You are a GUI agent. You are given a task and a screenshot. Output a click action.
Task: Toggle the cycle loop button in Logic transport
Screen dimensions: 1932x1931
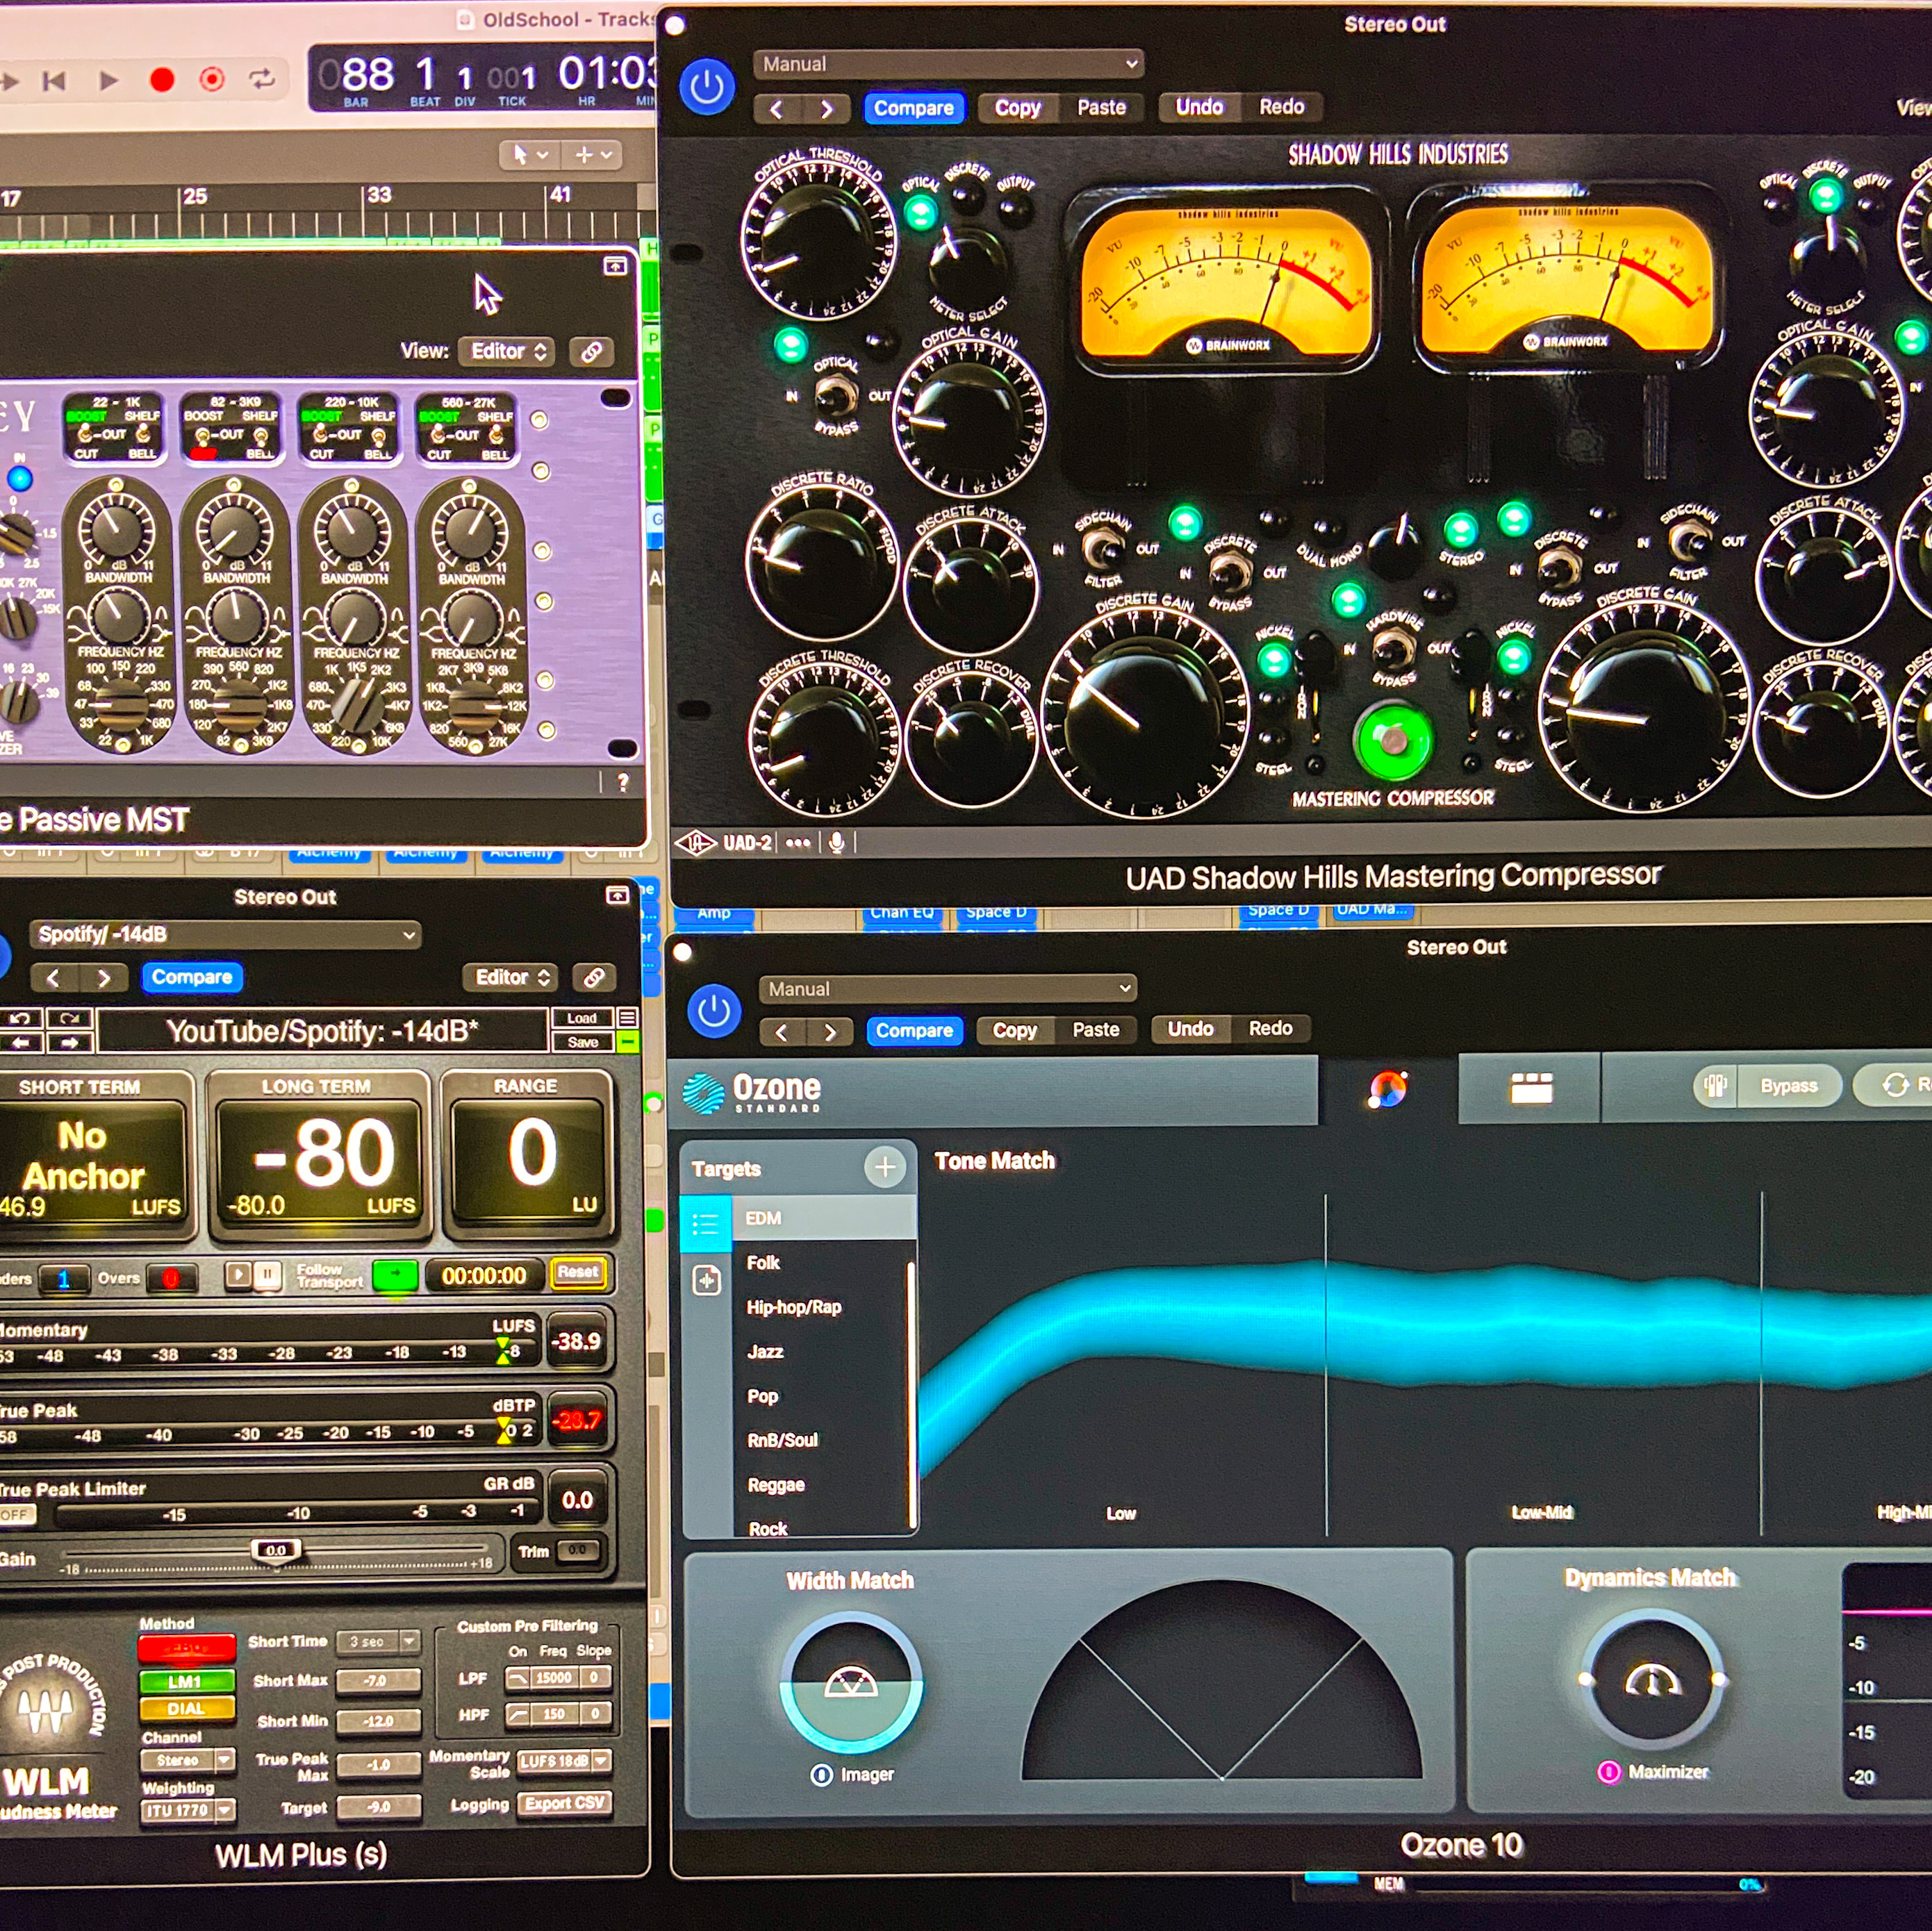[x=262, y=79]
